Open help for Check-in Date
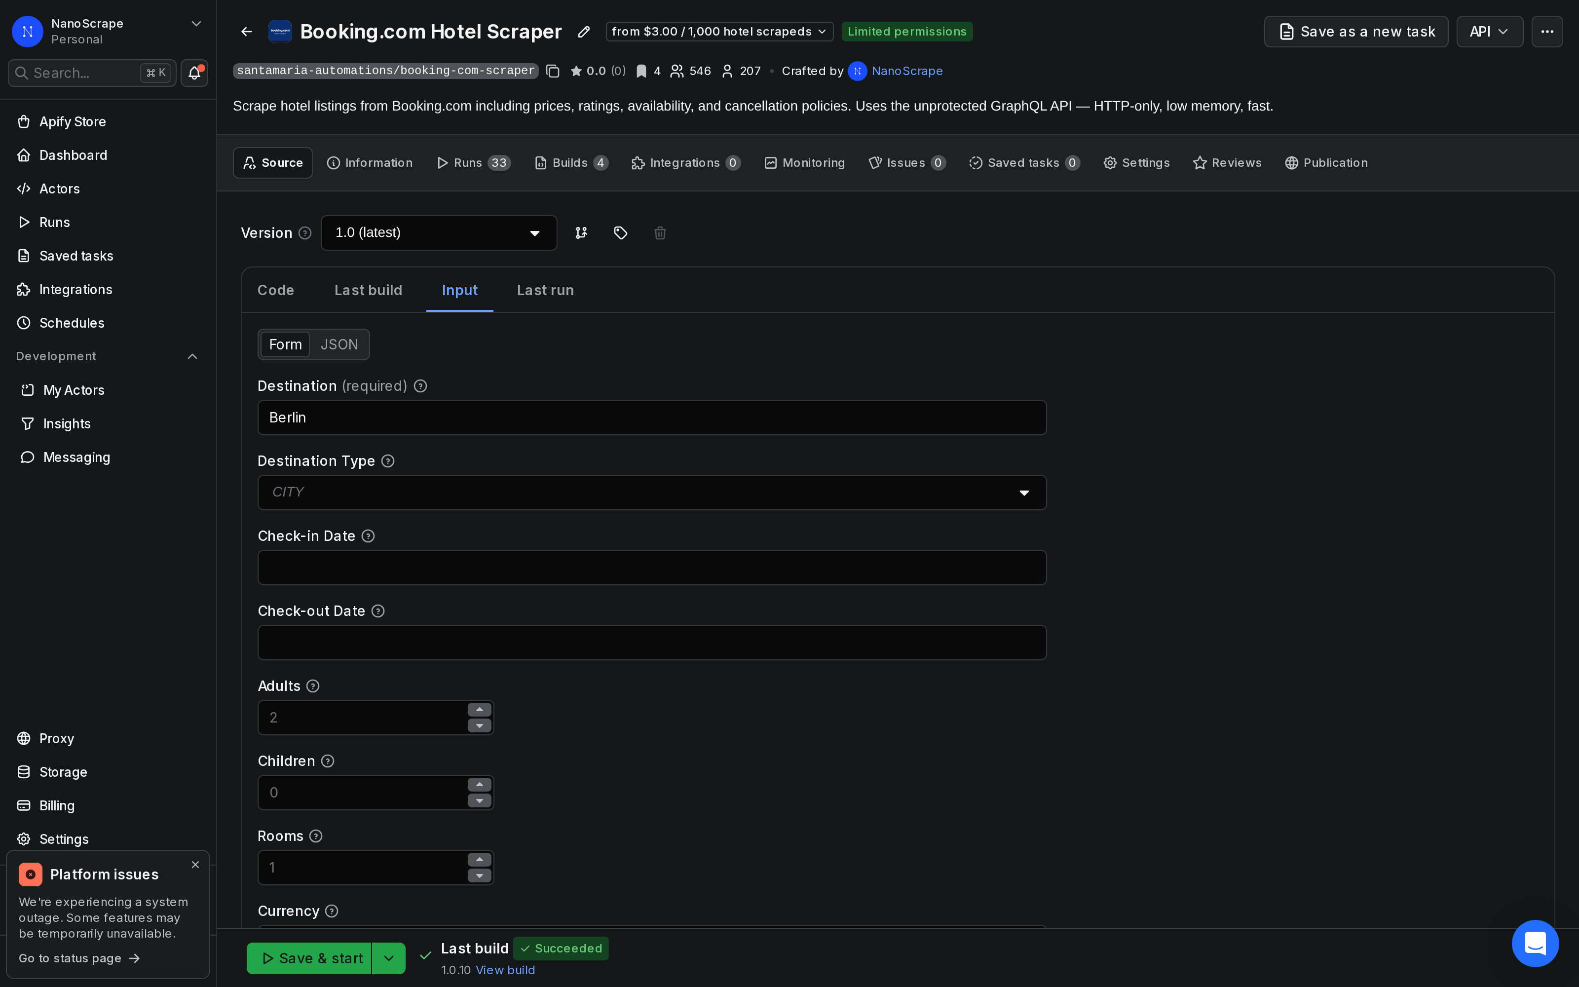The height and width of the screenshot is (987, 1579). 368,536
